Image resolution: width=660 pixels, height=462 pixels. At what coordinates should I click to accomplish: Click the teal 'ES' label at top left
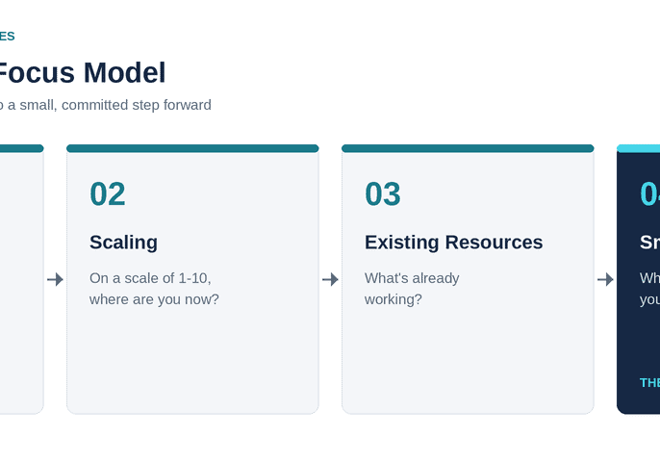point(8,37)
